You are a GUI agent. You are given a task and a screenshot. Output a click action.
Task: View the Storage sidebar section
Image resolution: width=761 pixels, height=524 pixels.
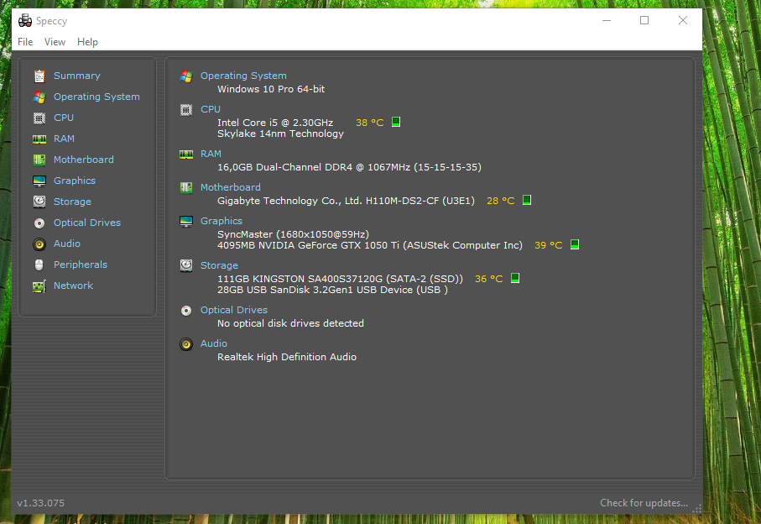coord(72,202)
